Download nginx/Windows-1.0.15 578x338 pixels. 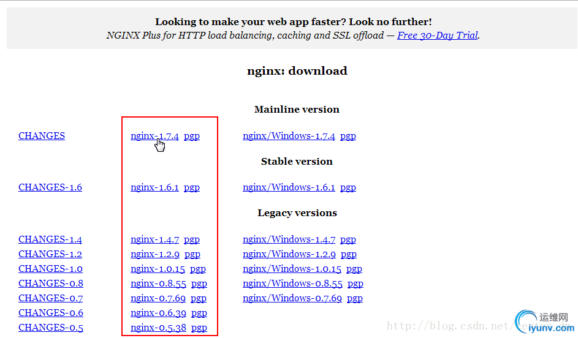[292, 269]
